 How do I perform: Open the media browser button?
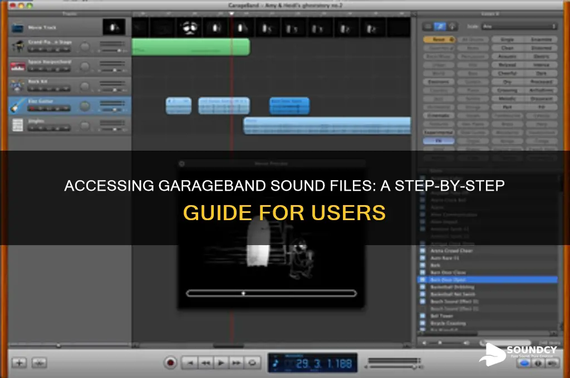coord(552,363)
